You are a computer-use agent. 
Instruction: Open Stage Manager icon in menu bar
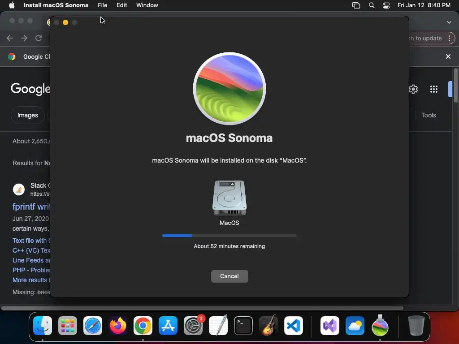[356, 5]
